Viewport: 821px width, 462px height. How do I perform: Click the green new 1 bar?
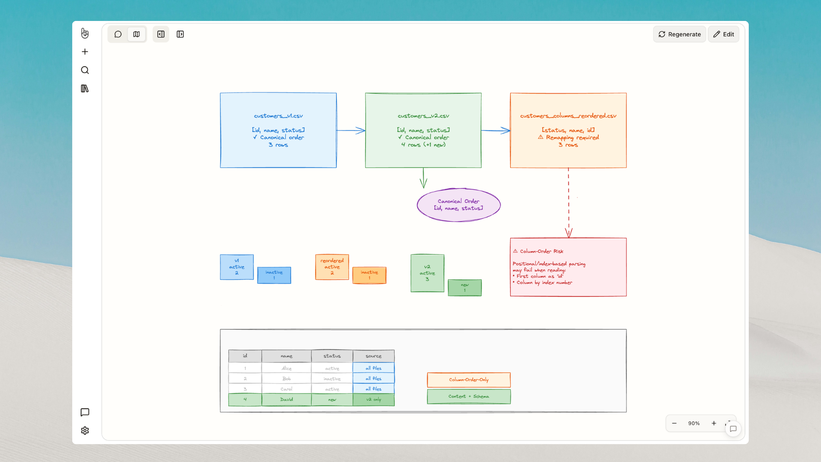click(x=465, y=287)
